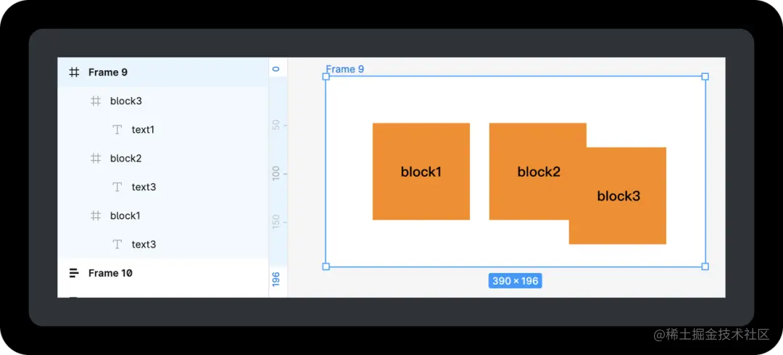Viewport: 783px width, 355px height.
Task: Click the bottom-right selection handle of Frame 9
Action: click(x=705, y=267)
